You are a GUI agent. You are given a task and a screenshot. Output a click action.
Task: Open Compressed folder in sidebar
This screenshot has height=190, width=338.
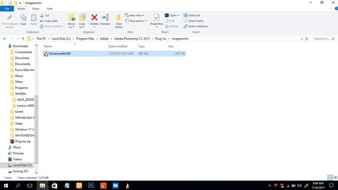click(23, 52)
